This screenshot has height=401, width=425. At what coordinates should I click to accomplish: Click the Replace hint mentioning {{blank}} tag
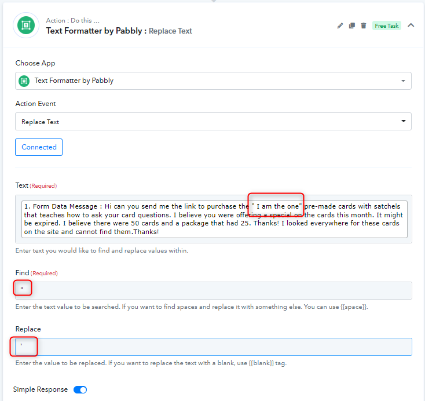point(151,363)
